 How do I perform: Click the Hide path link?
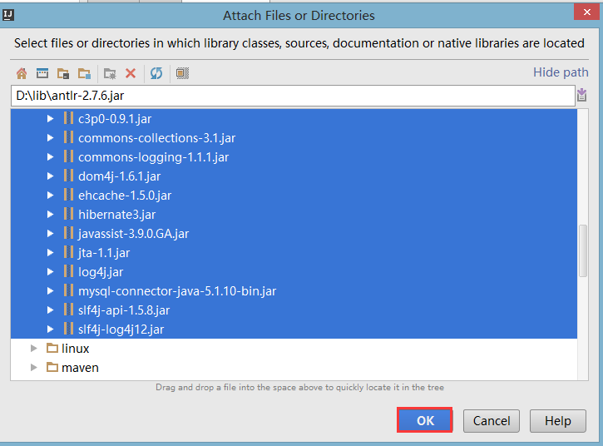561,72
